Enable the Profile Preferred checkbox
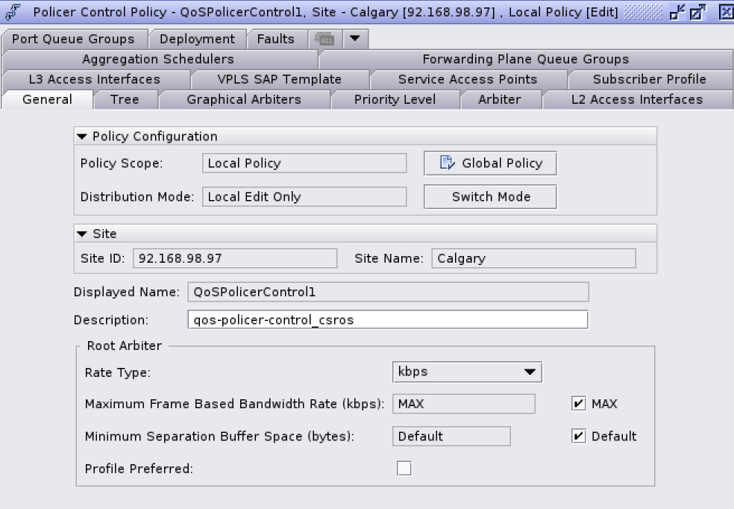This screenshot has height=509, width=734. [x=404, y=469]
